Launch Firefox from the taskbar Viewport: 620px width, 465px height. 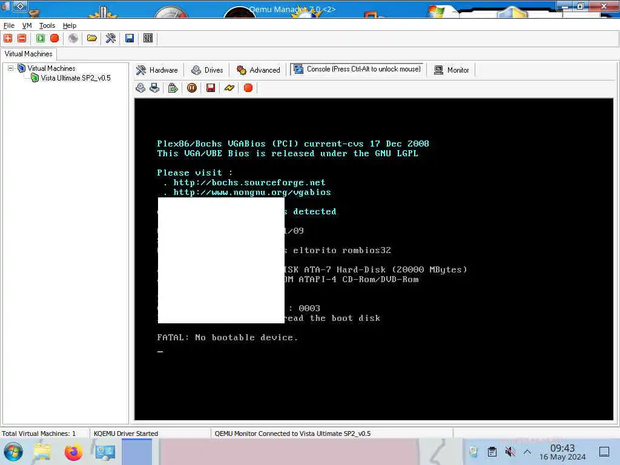73,452
